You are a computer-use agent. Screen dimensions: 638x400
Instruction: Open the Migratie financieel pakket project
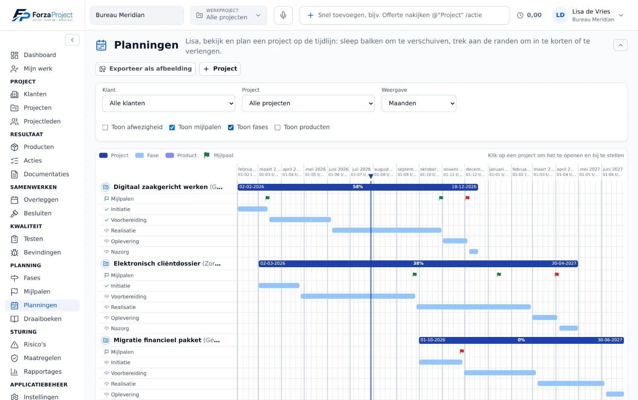167,340
